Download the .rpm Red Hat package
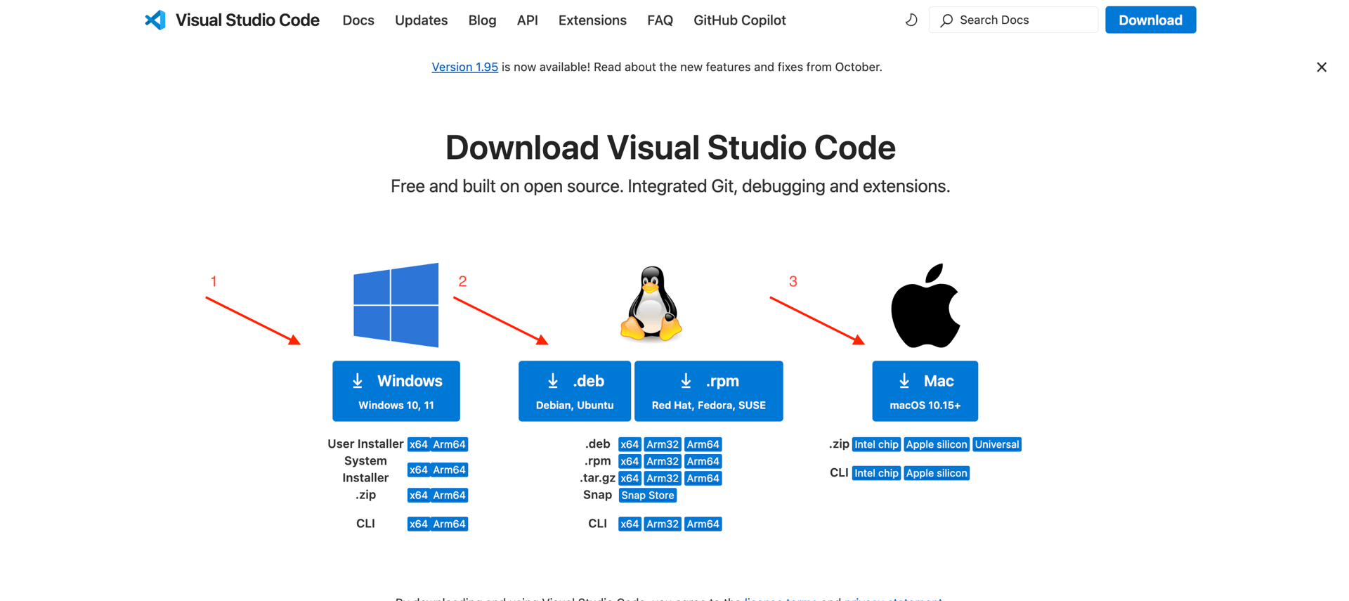Viewport: 1349px width, 601px height. click(708, 391)
